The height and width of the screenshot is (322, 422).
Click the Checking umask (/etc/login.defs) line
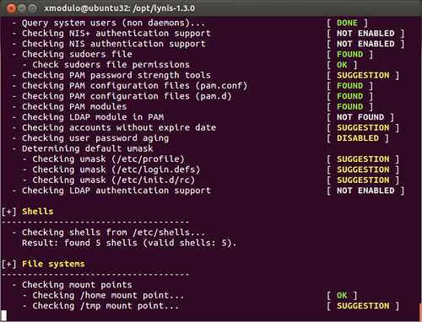click(x=116, y=169)
